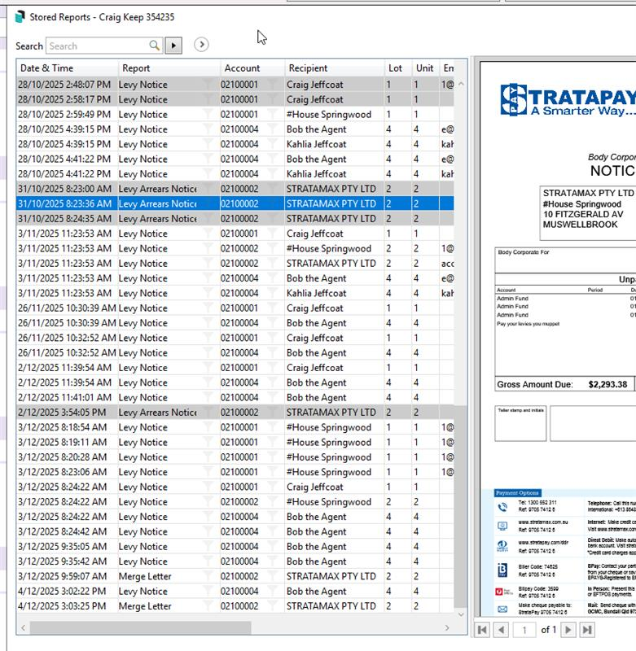Click the Stored Reports window title icon
Screen dimensions: 636x651
coord(20,17)
